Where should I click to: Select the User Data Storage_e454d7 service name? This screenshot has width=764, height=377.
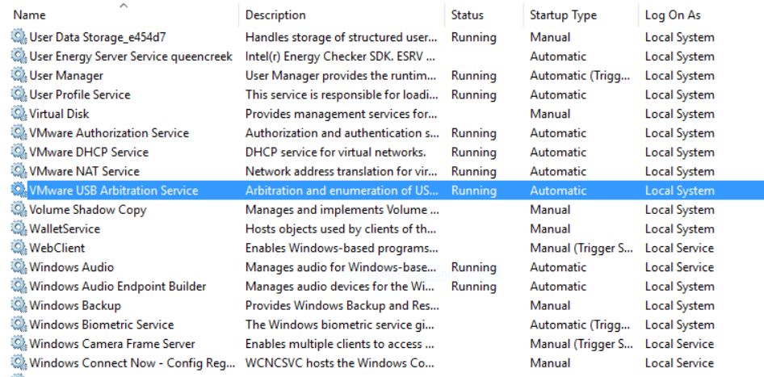pyautogui.click(x=98, y=37)
